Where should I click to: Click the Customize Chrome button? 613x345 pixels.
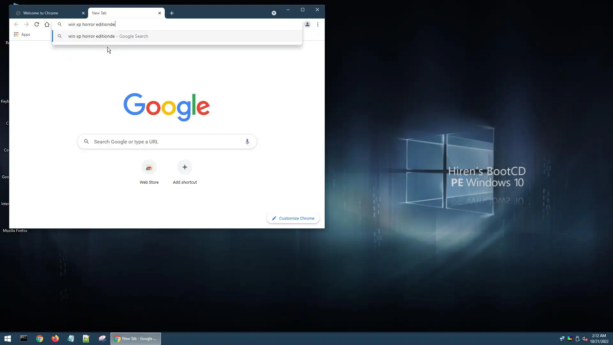[x=293, y=218]
